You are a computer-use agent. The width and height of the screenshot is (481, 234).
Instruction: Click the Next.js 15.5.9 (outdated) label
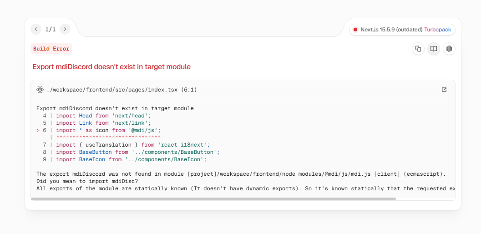pos(391,30)
